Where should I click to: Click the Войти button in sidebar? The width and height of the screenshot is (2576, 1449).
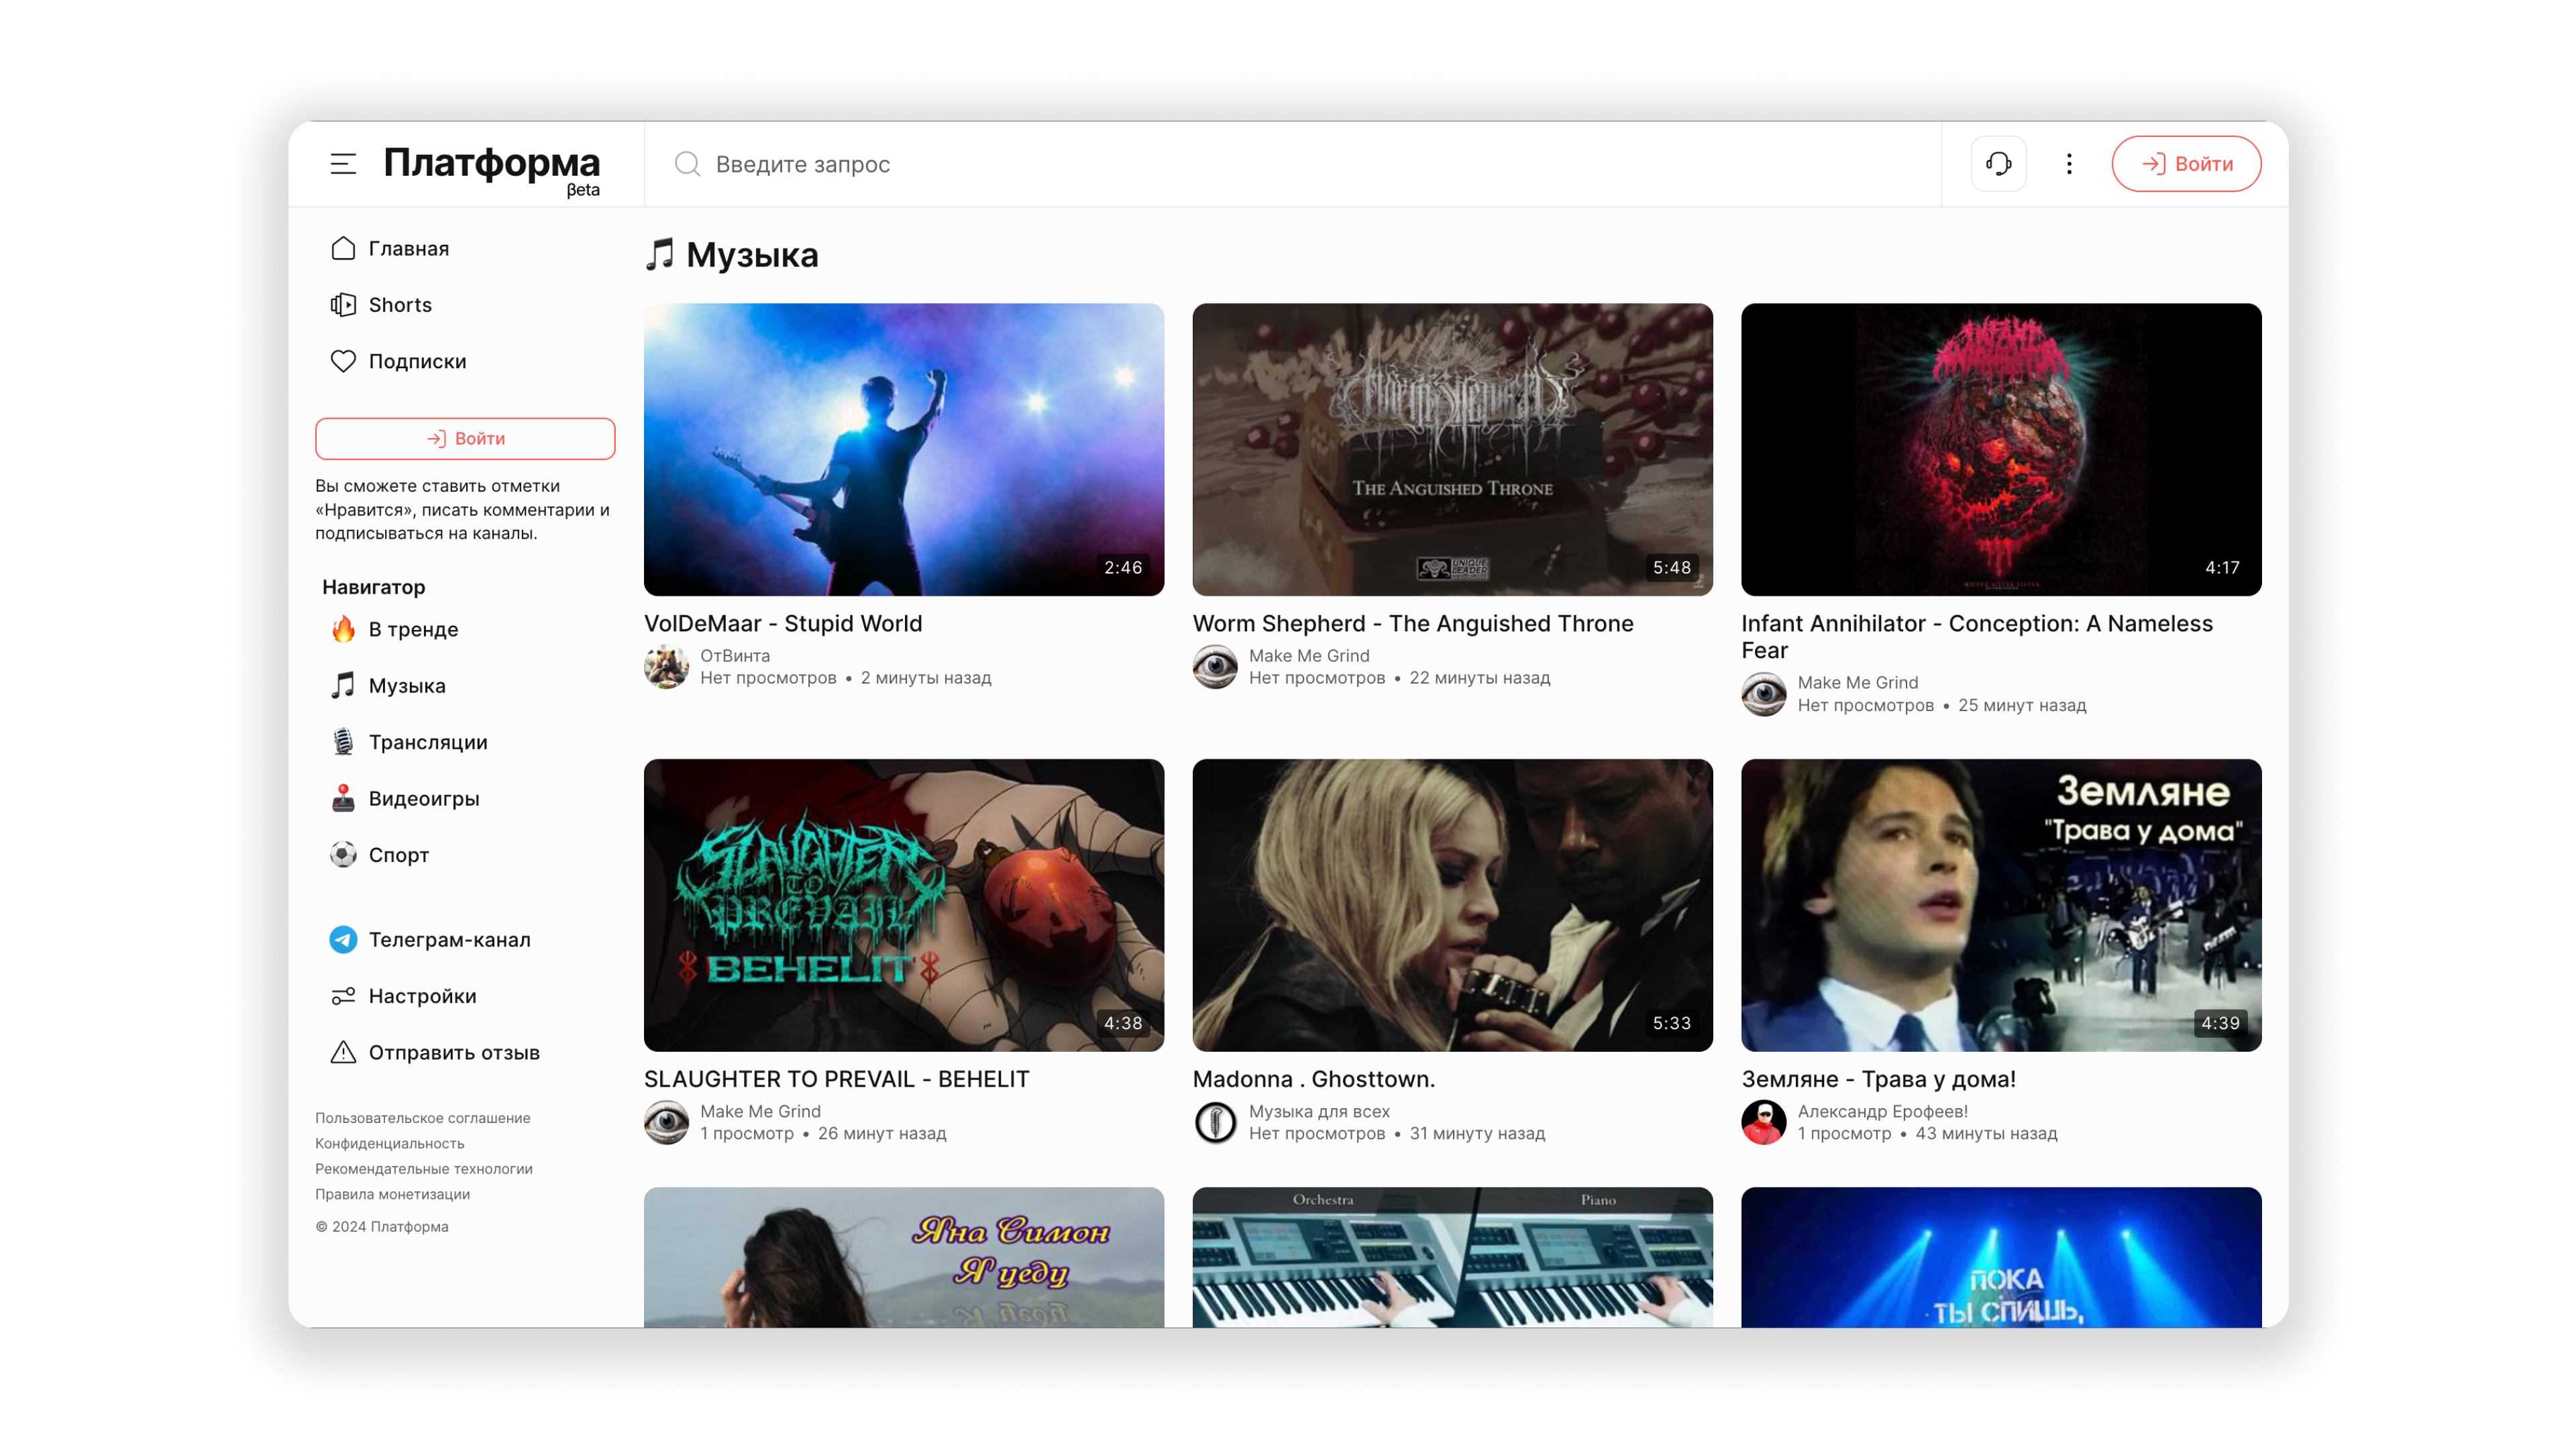[465, 438]
